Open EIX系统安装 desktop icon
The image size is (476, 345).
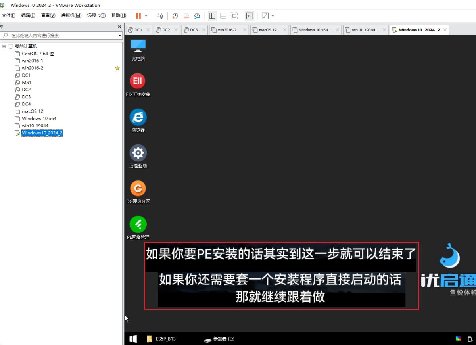click(x=138, y=81)
